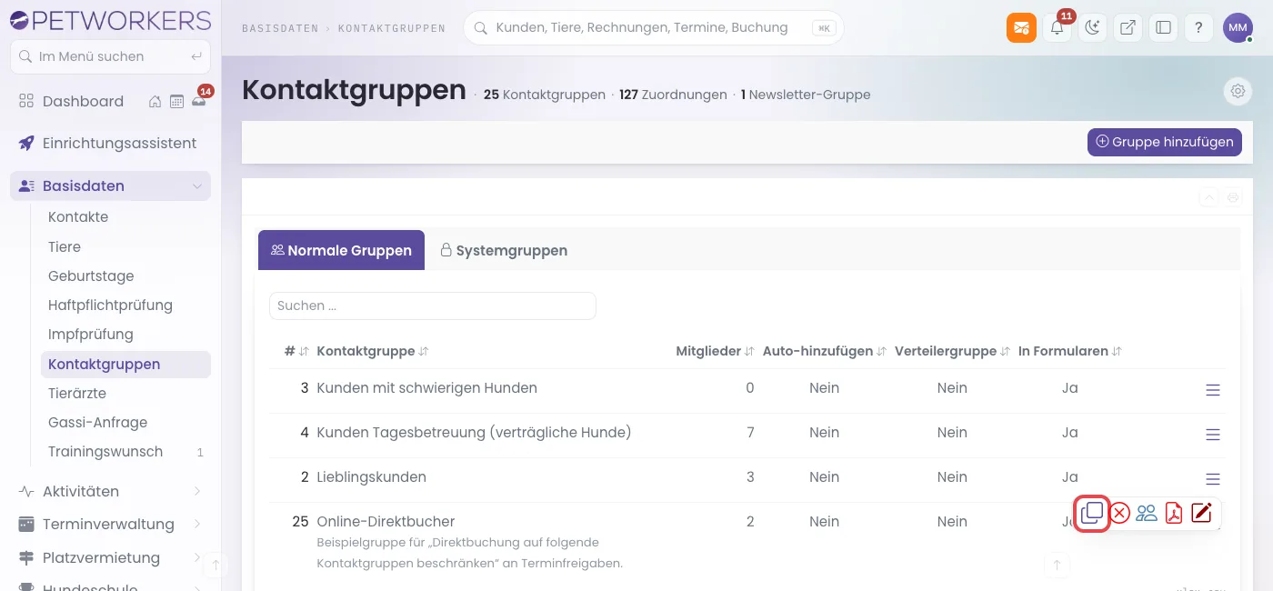The width and height of the screenshot is (1273, 591).
Task: Click Lieblingskunden group name
Action: coord(371,477)
